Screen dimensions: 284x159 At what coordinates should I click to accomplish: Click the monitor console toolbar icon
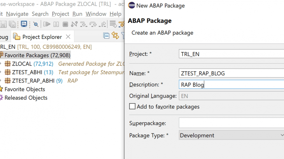pos(24,24)
